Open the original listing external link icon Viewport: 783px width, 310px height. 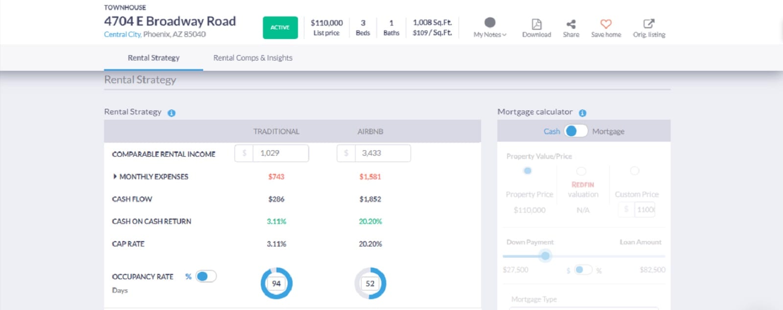[648, 24]
